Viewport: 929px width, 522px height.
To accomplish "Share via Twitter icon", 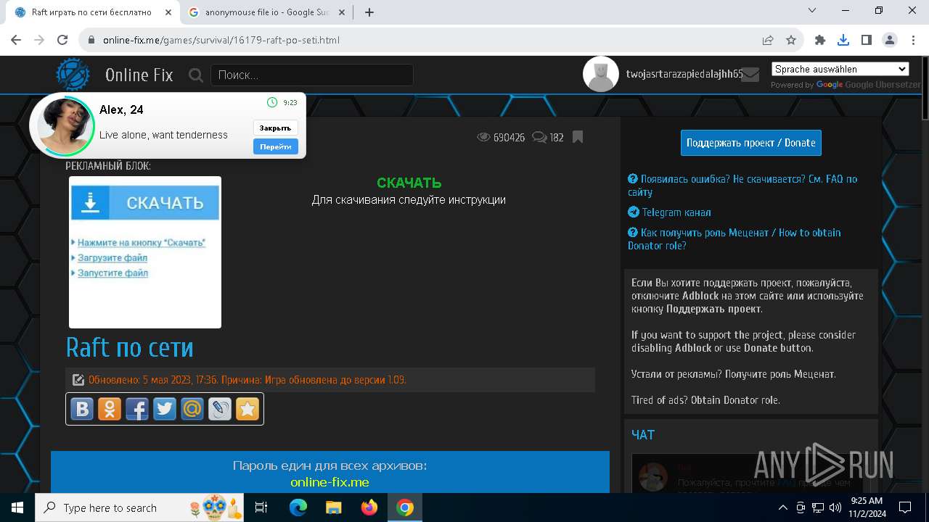I will pyautogui.click(x=164, y=409).
